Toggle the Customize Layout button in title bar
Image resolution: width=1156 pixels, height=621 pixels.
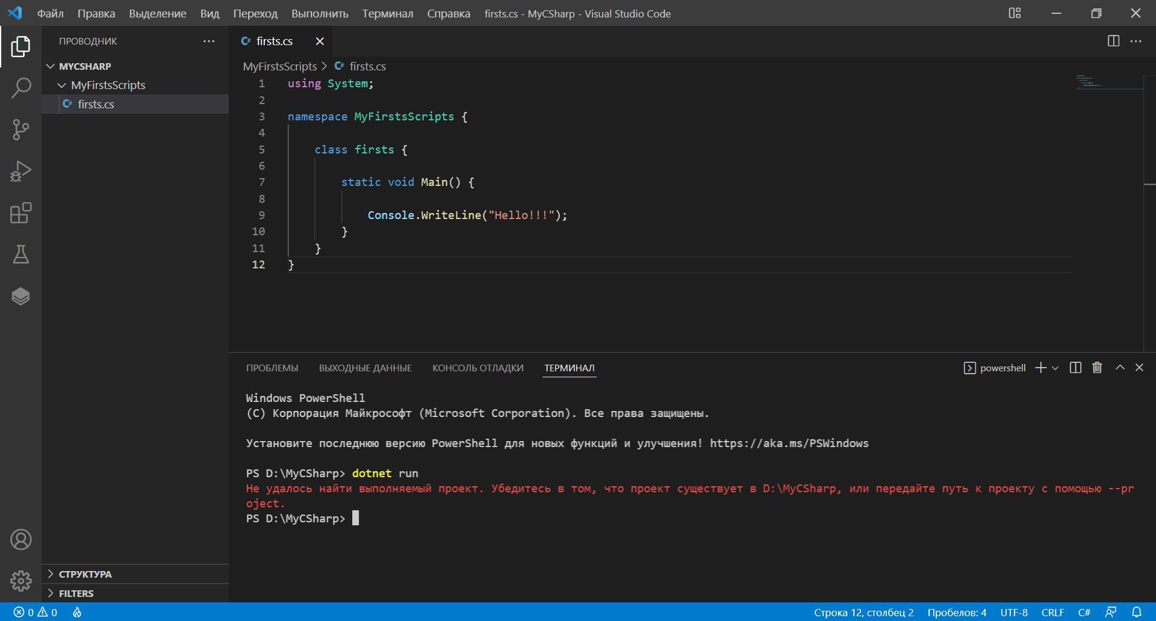click(x=1015, y=13)
